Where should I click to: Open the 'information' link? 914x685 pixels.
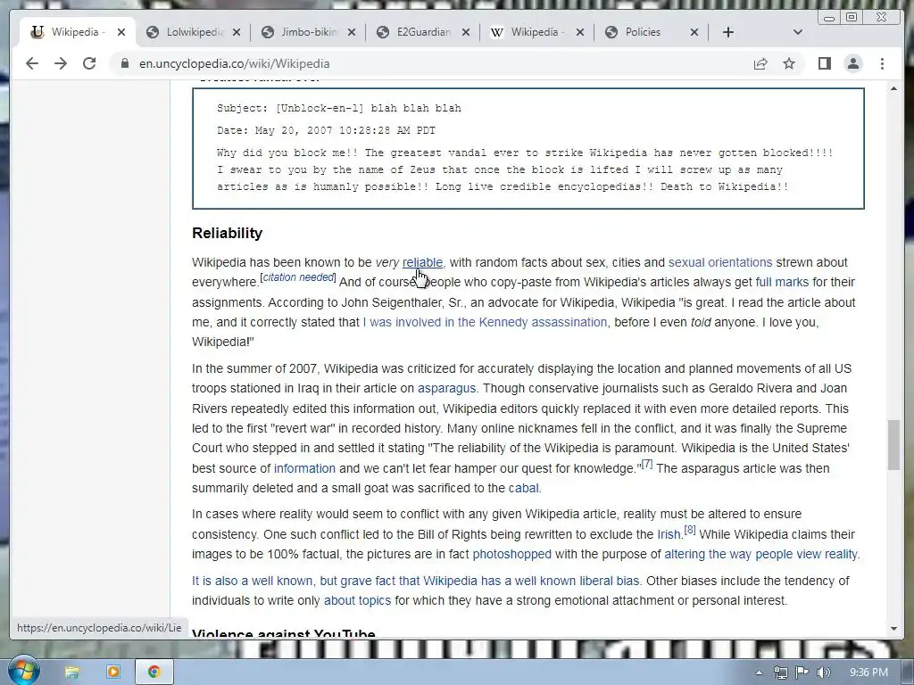[304, 468]
